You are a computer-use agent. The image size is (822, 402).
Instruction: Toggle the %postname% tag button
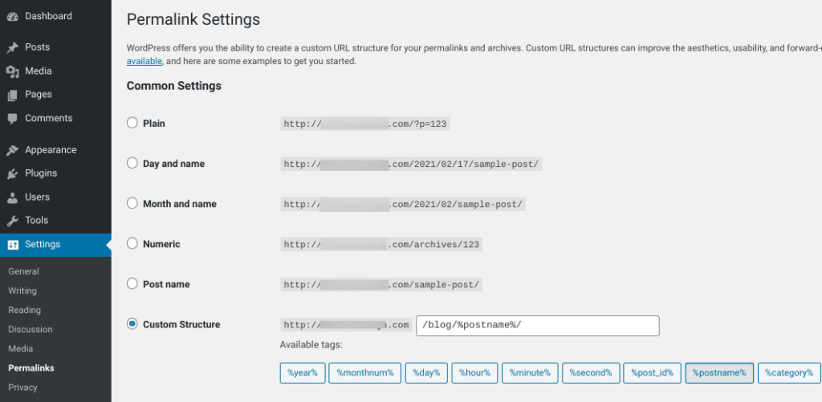719,373
